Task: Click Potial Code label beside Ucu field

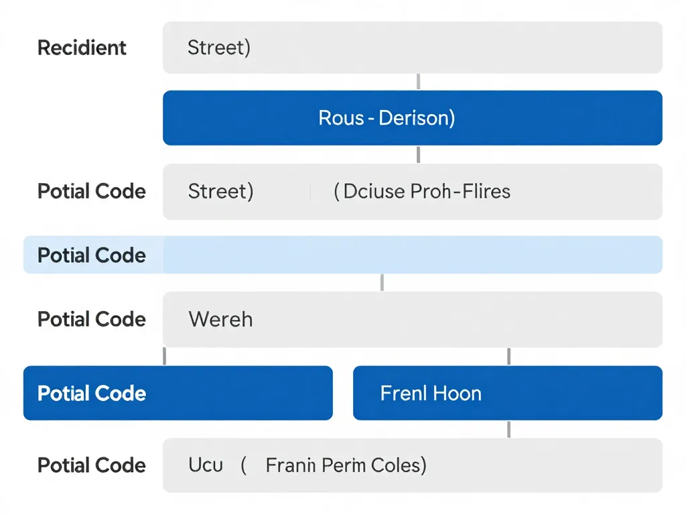Action: pos(92,465)
